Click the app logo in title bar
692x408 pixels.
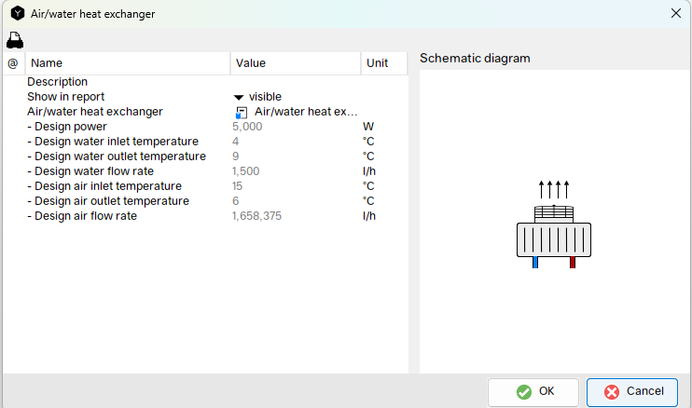(x=18, y=14)
